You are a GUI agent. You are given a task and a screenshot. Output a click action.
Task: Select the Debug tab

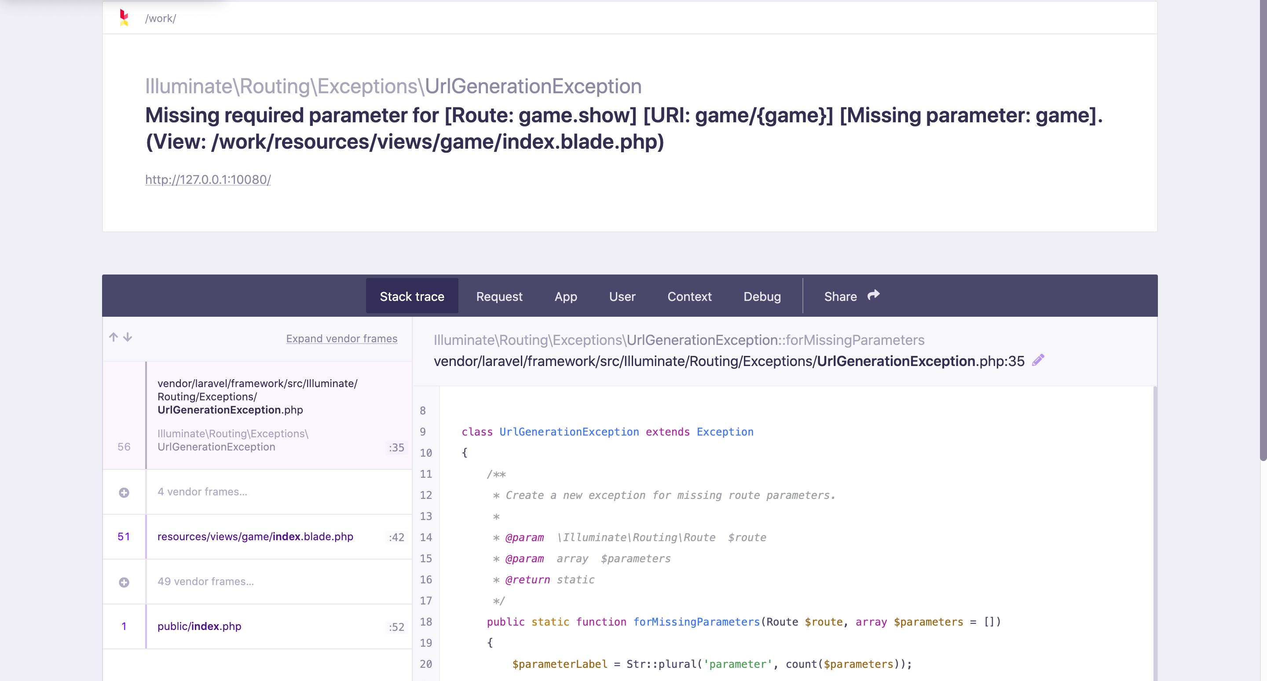(x=762, y=296)
